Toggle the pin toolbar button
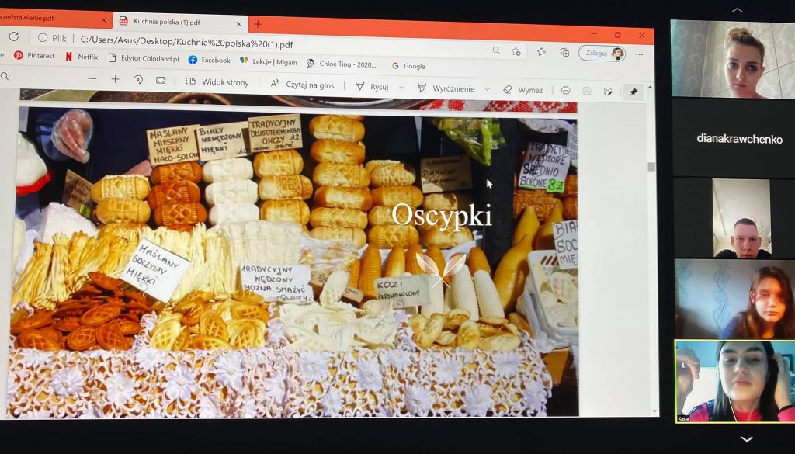795x454 pixels. click(634, 92)
